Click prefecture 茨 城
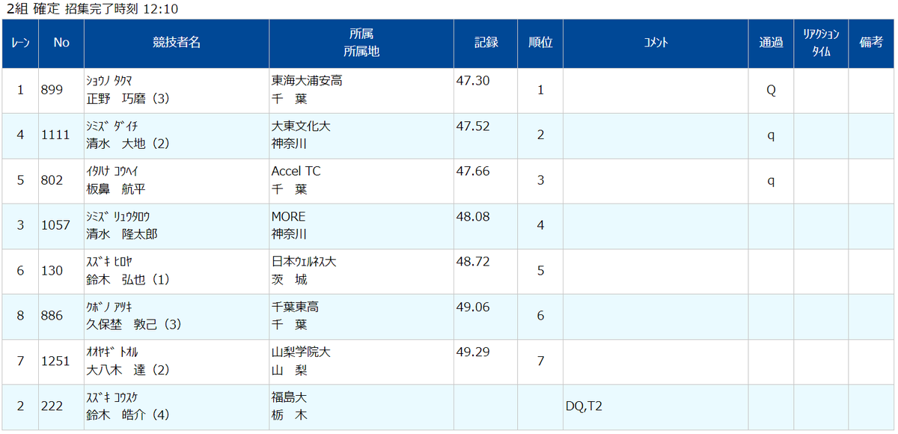Screen dimensions: 898x434 coord(290,279)
